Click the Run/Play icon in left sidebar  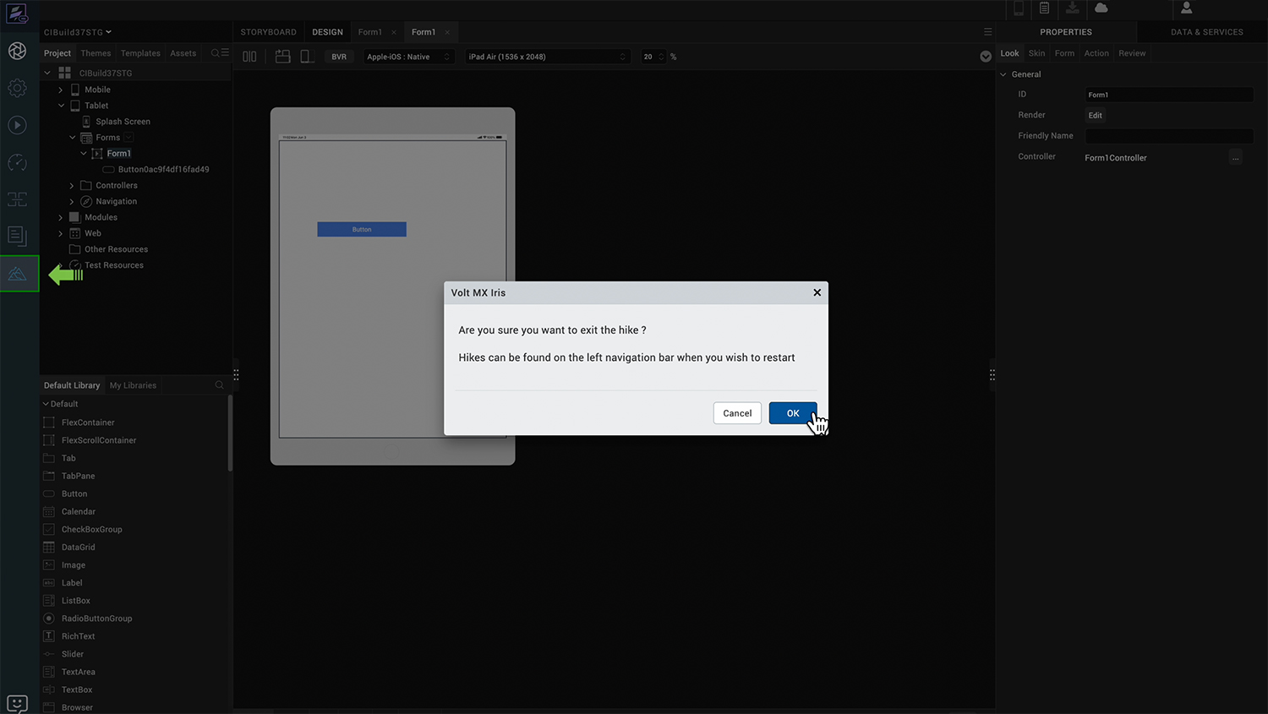pyautogui.click(x=17, y=125)
